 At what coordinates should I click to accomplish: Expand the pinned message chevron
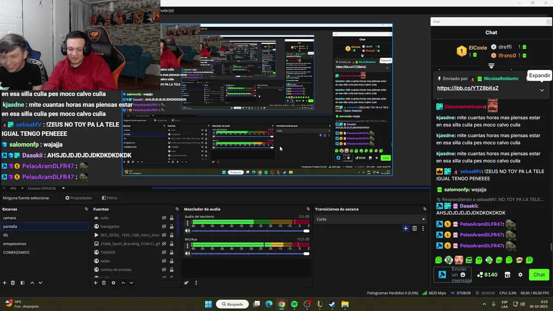point(542,90)
